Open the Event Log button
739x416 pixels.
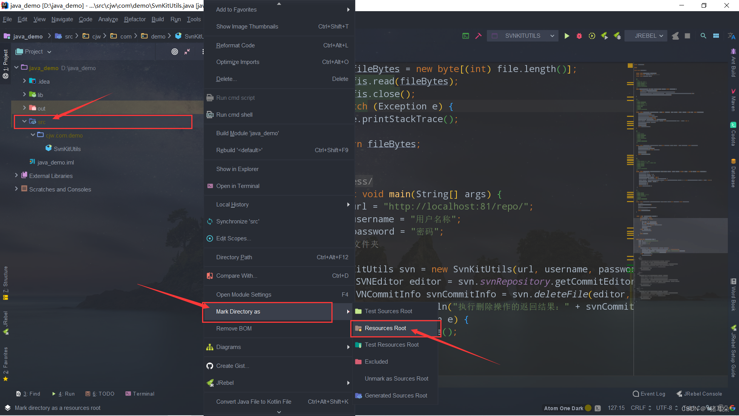click(x=649, y=394)
